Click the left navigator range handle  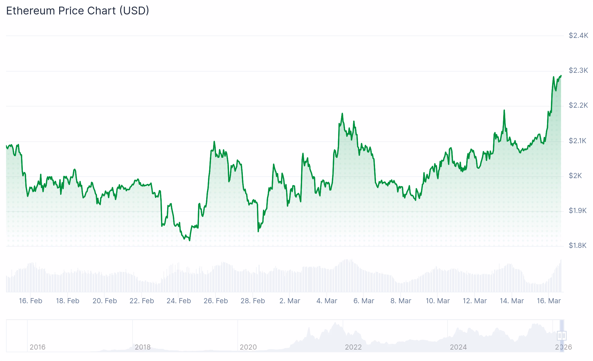coord(559,335)
